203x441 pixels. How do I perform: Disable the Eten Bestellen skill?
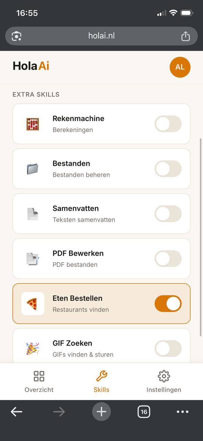[x=168, y=304]
